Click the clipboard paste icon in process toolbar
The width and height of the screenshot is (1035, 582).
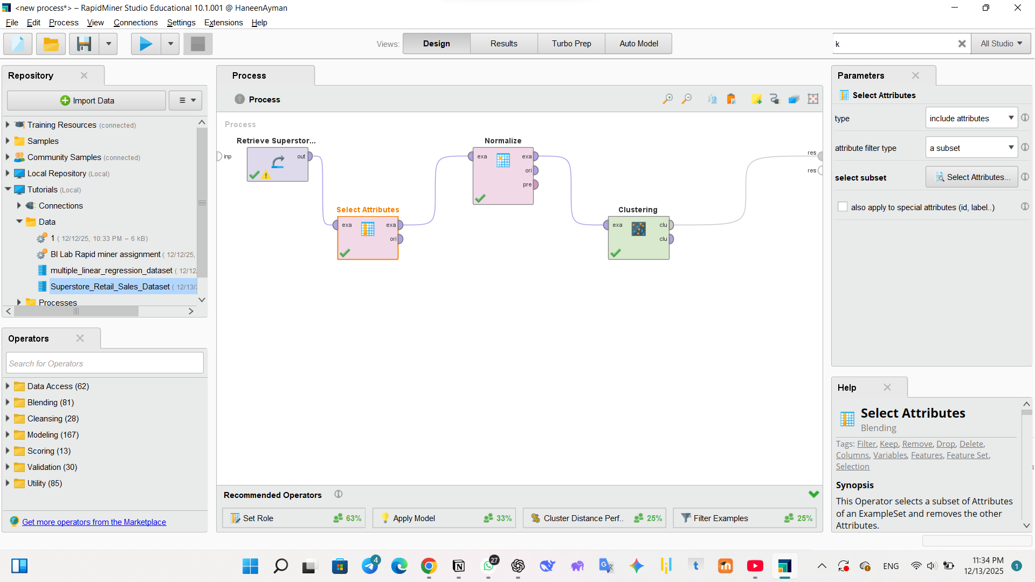tap(731, 99)
